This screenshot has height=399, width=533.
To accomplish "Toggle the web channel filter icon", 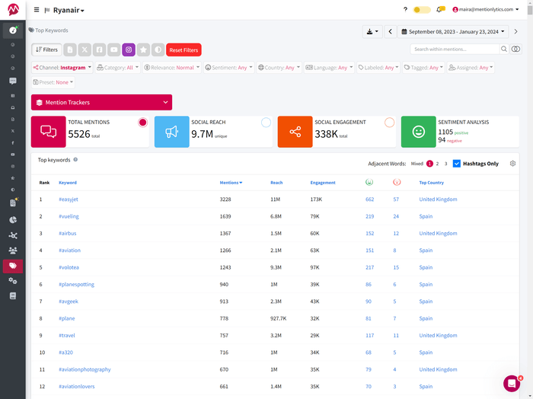I will (x=70, y=49).
